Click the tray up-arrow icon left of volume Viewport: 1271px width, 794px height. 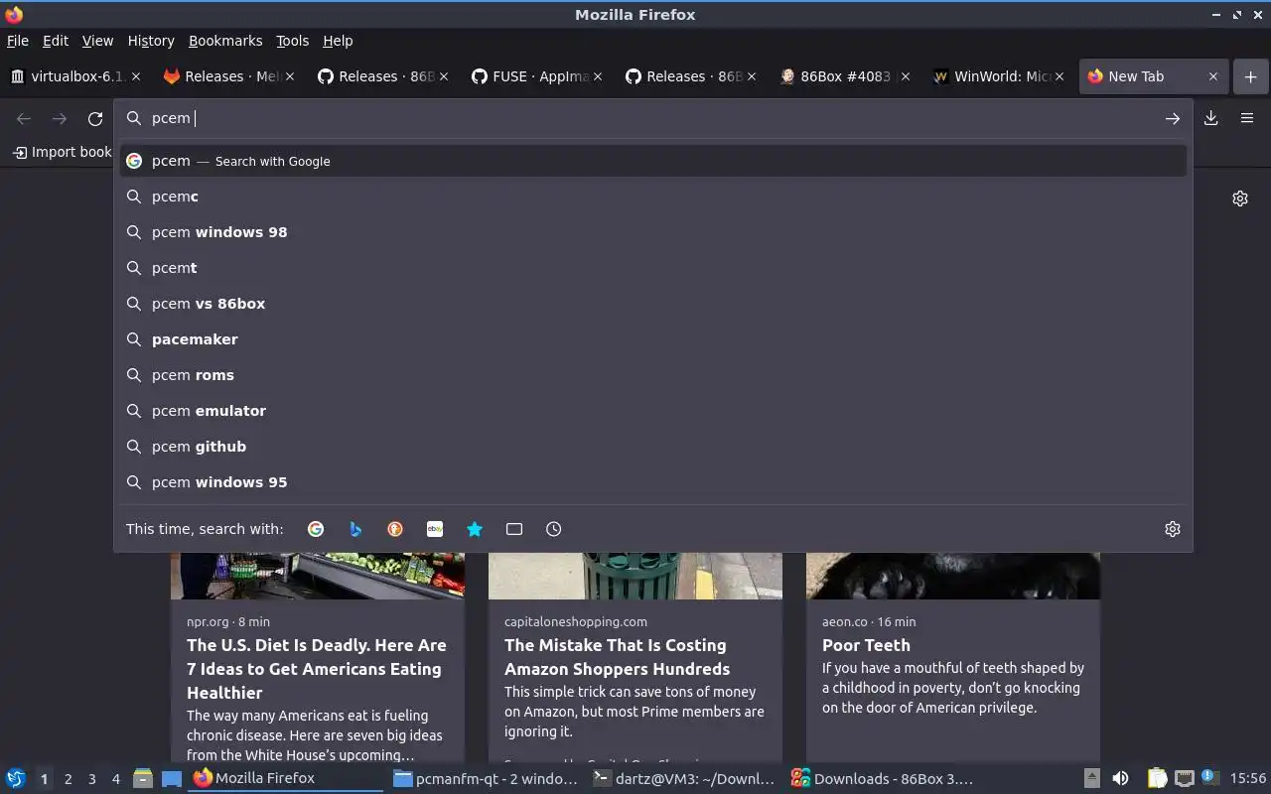click(1091, 779)
